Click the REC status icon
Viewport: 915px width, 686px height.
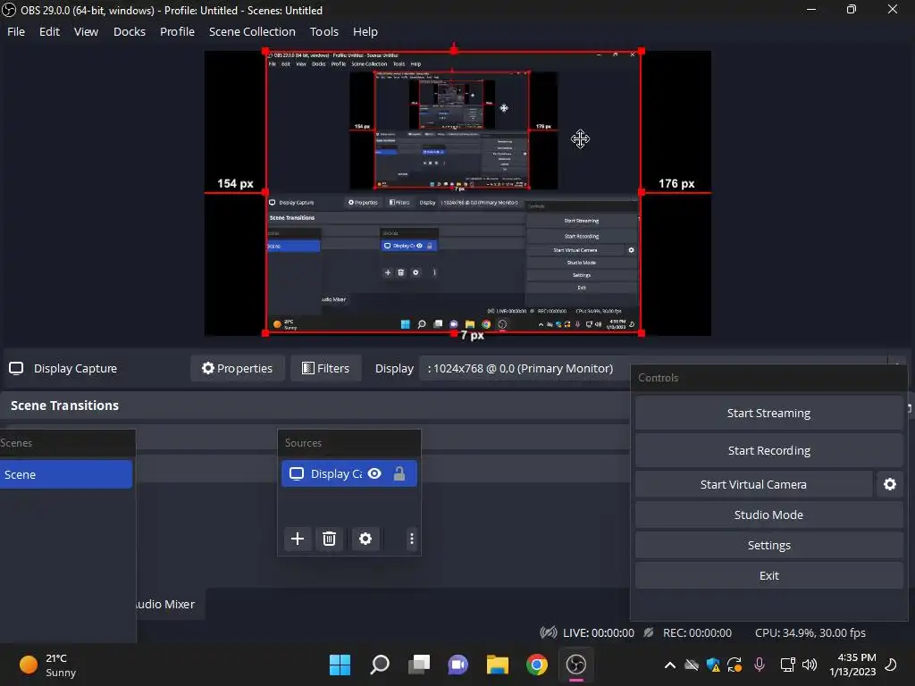(x=649, y=632)
